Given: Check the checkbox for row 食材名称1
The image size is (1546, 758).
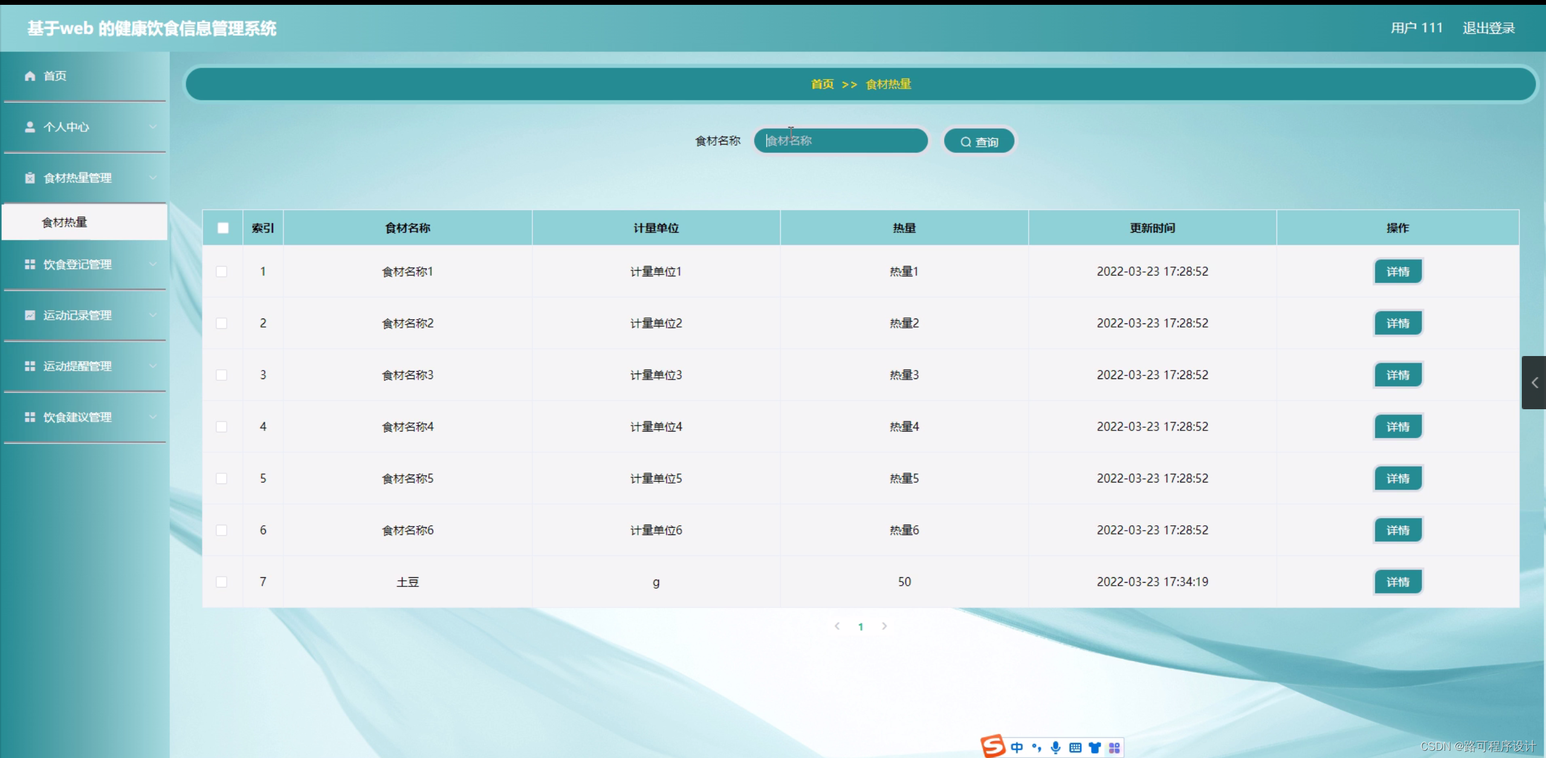Looking at the screenshot, I should pyautogui.click(x=222, y=271).
